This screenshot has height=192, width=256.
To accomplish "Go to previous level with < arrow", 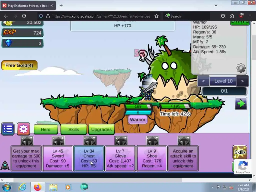I will pyautogui.click(x=203, y=81).
